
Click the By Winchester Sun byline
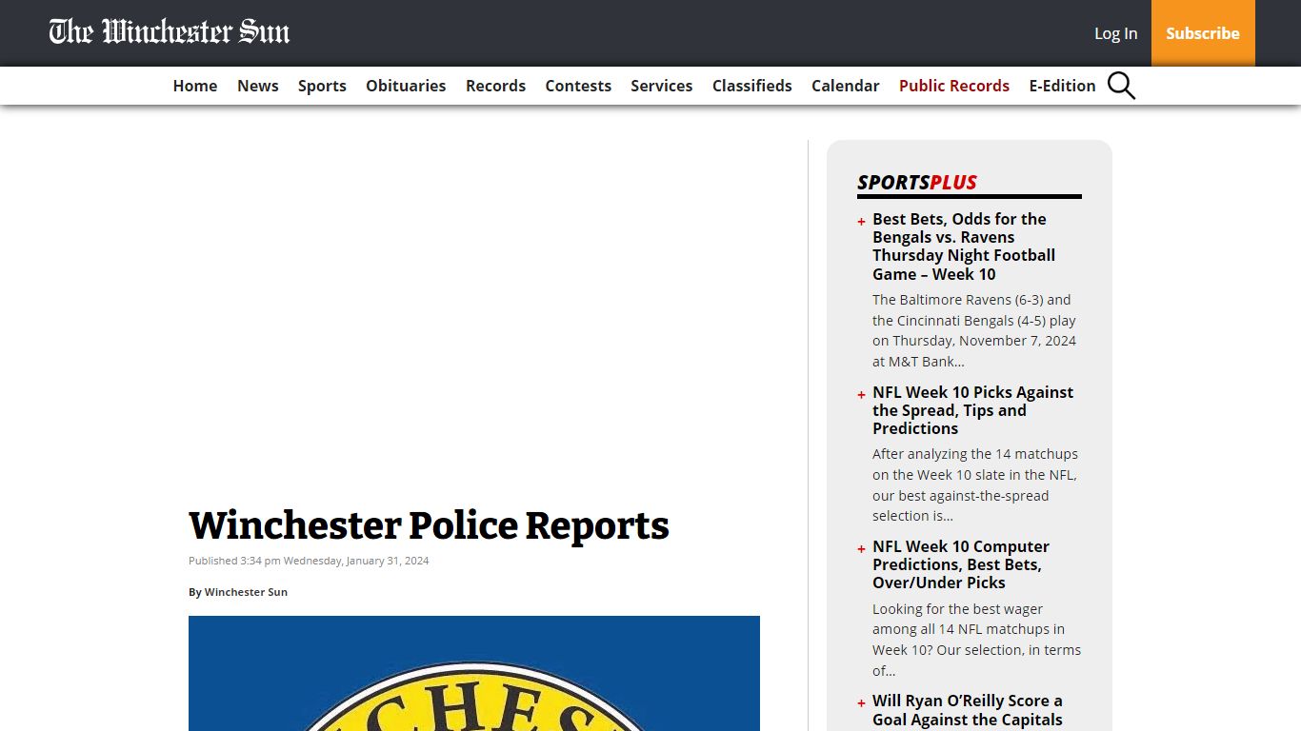point(238,592)
